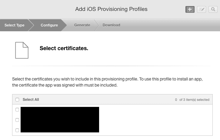Click the blank document icon
The width and height of the screenshot is (220, 140).
point(22,50)
